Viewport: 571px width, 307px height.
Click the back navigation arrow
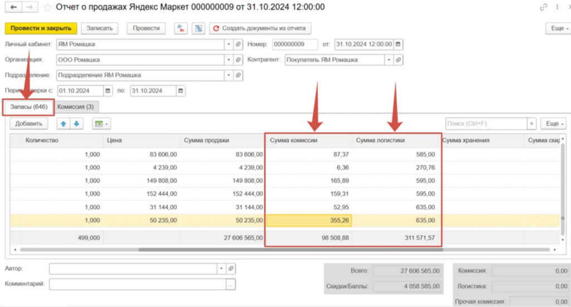coord(13,7)
